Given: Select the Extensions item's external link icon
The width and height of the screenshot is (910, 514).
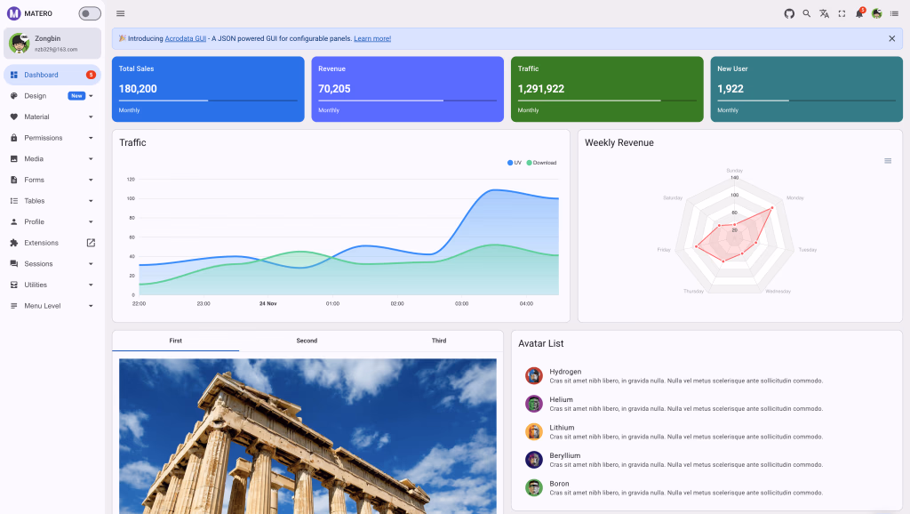Looking at the screenshot, I should pyautogui.click(x=90, y=242).
